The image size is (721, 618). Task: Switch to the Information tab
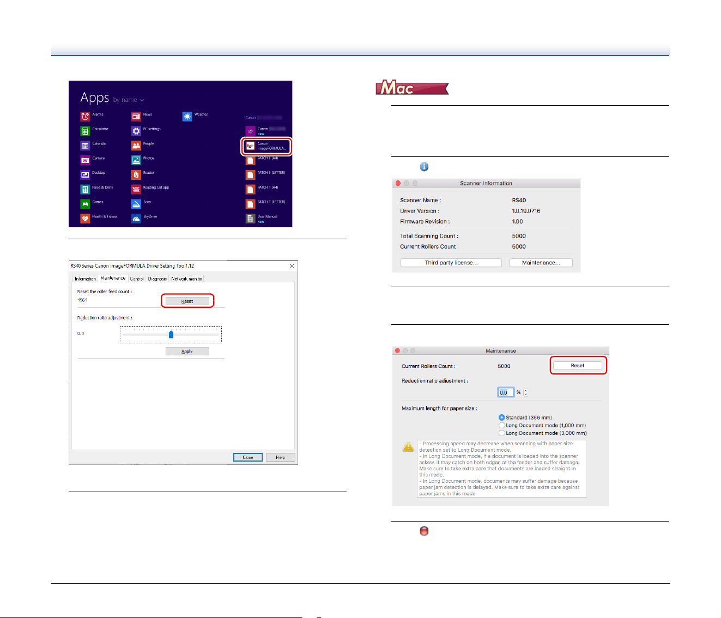pos(85,278)
